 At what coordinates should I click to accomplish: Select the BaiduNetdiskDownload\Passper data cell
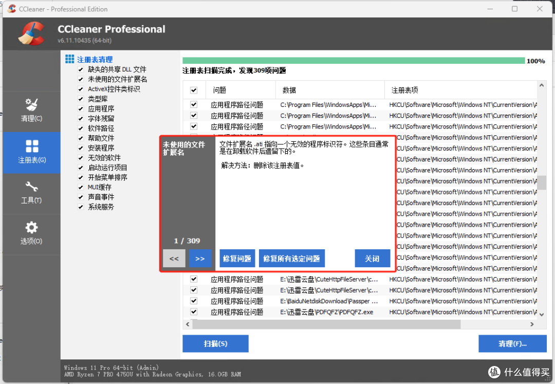[x=329, y=301]
